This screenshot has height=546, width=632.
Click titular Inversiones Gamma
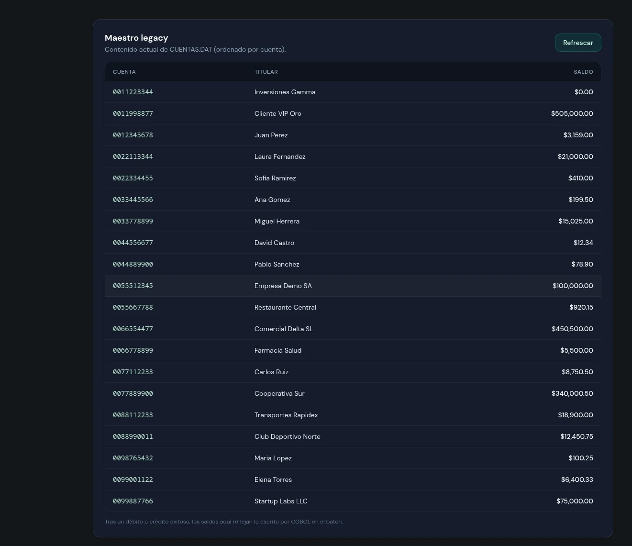tap(285, 92)
